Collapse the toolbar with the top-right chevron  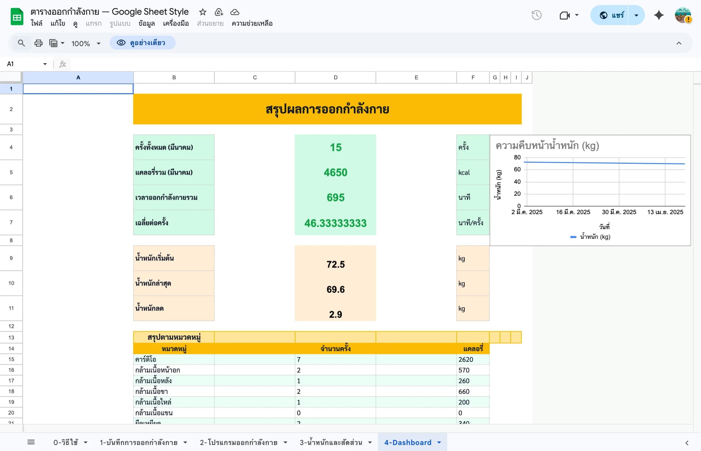(679, 43)
